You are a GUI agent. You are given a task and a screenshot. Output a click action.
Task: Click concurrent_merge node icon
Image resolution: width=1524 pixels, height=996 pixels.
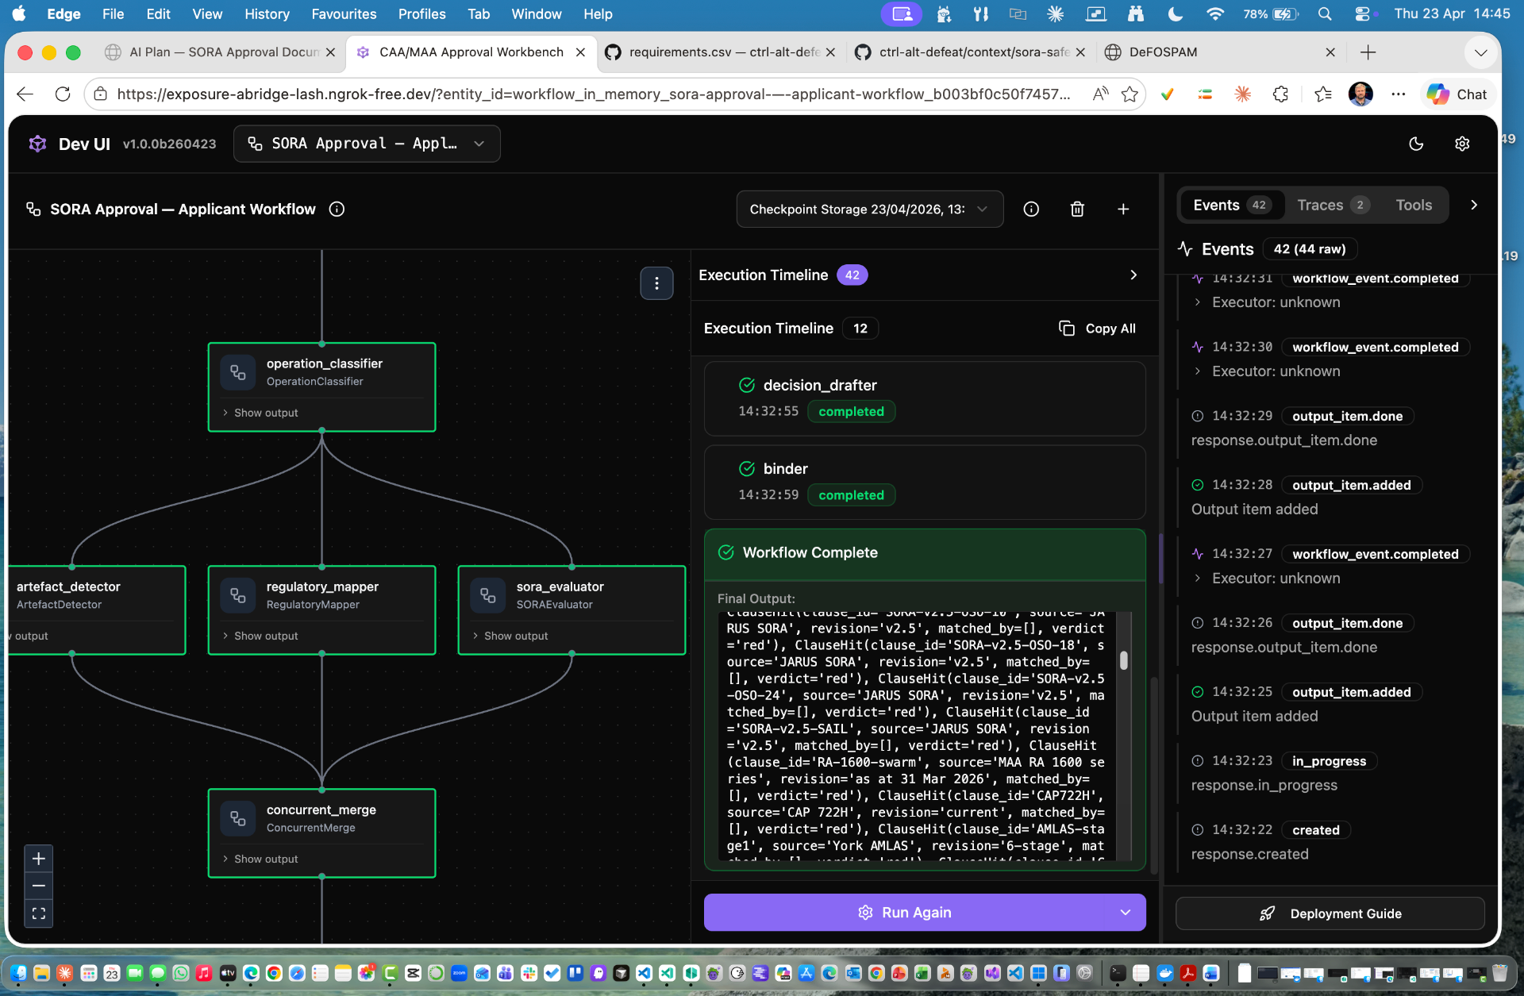click(x=238, y=818)
